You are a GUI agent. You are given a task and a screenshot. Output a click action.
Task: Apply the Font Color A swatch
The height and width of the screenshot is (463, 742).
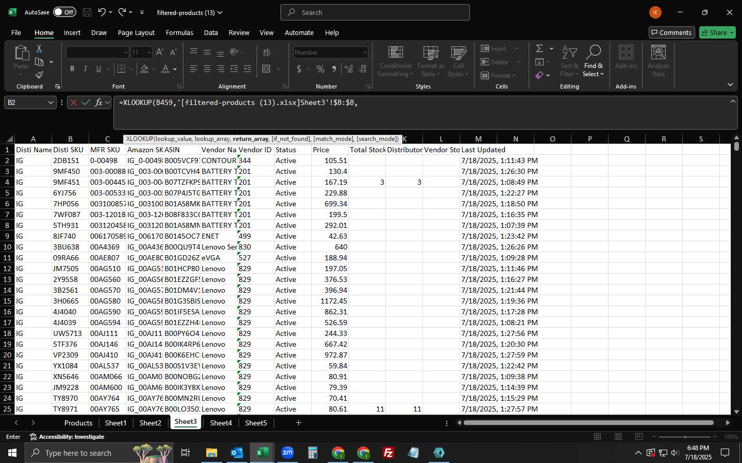click(x=165, y=69)
